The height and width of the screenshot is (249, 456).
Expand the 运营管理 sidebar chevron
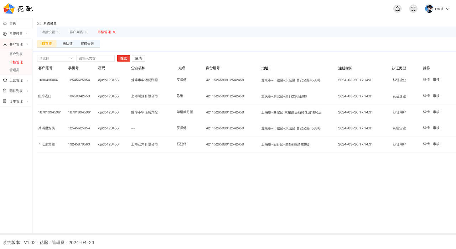click(27, 80)
